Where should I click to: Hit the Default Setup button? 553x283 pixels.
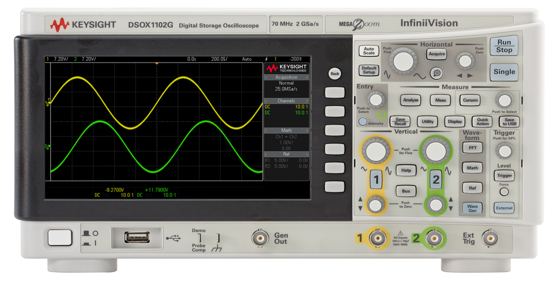[x=369, y=70]
